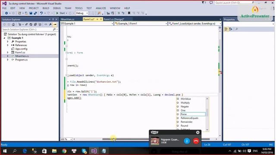Viewport: 276px width, 155px height.
Task: Select App.config in Solution Explorer
Action: 21,49
